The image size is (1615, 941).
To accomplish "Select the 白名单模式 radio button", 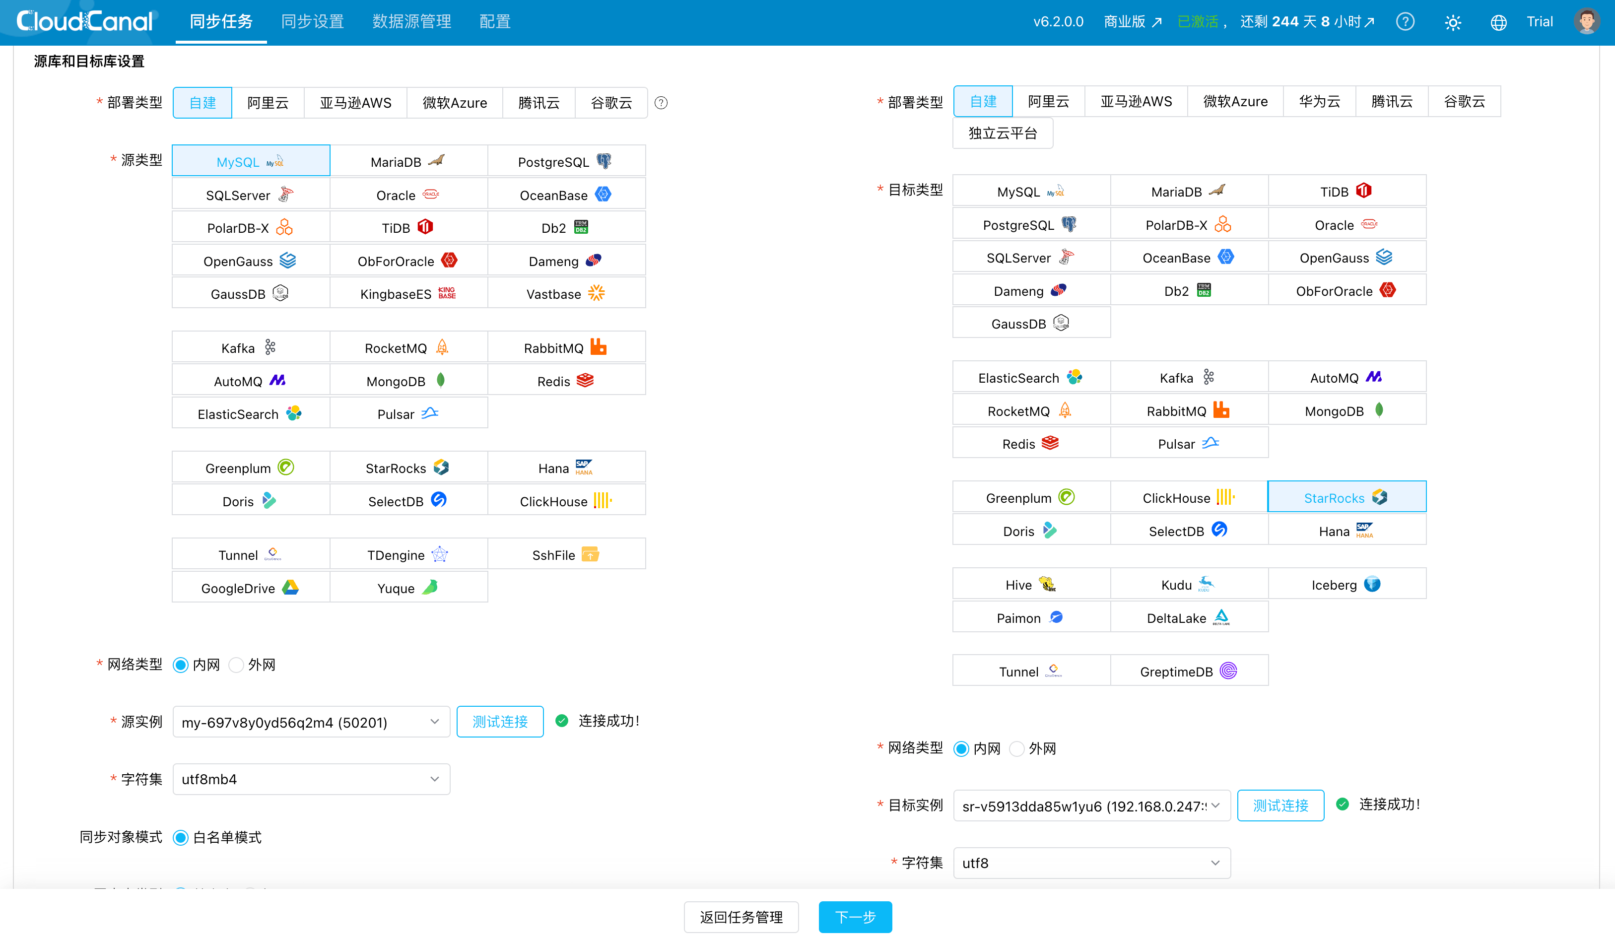I will 181,838.
